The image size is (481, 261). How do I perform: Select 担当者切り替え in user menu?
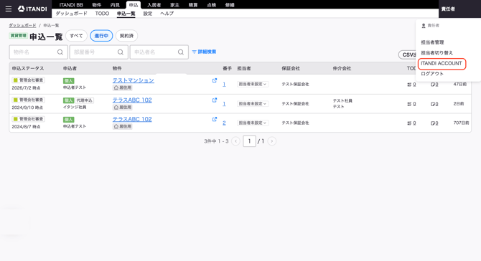click(x=436, y=52)
